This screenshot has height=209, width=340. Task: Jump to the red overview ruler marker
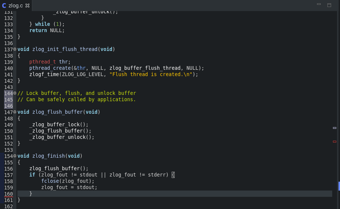tap(334, 141)
